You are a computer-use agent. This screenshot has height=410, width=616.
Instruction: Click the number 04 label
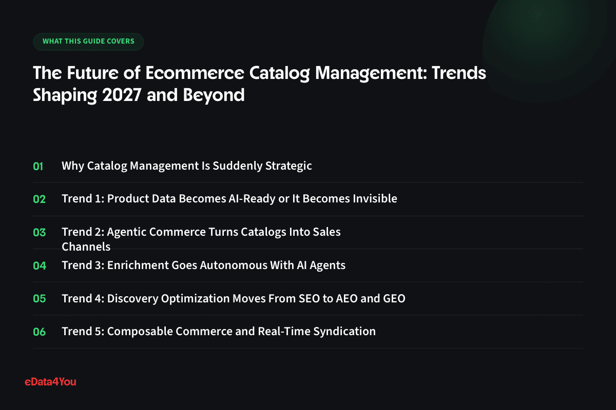tap(40, 265)
